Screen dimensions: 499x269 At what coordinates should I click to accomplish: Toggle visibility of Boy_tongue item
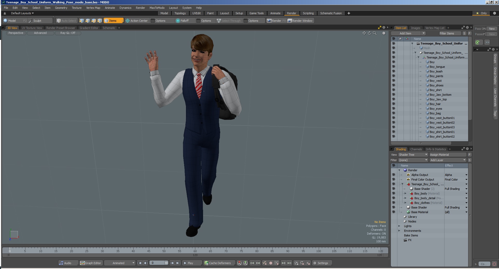(393, 67)
